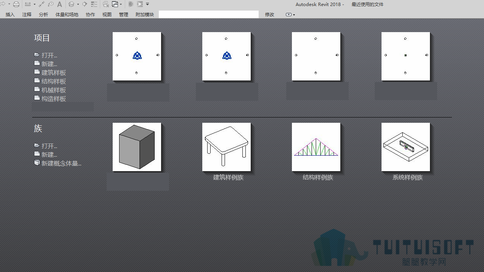Switch to the 修改 ribbon tab
This screenshot has width=484, height=272.
(270, 14)
